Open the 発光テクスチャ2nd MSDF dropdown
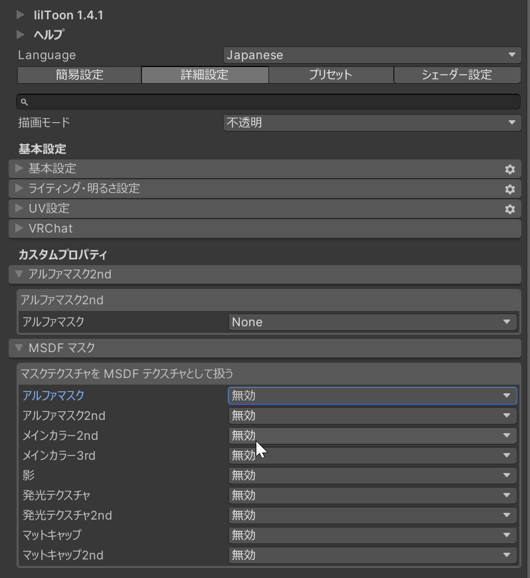530x578 pixels. (x=372, y=516)
